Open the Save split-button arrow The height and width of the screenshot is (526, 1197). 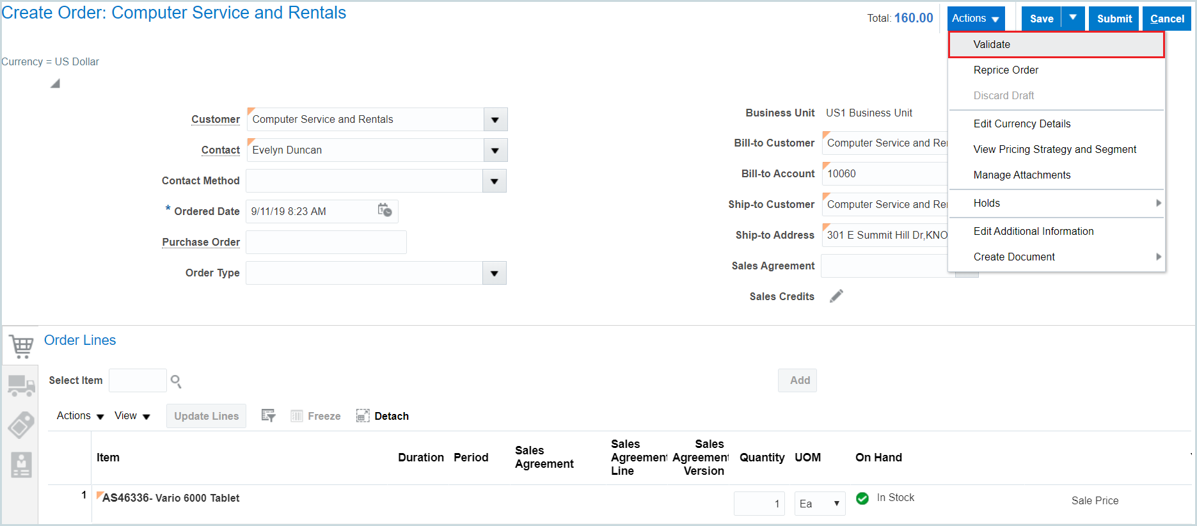click(1073, 18)
